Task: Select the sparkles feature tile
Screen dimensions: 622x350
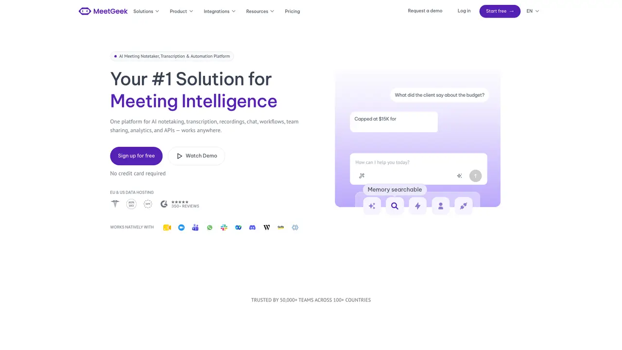Action: tap(372, 206)
